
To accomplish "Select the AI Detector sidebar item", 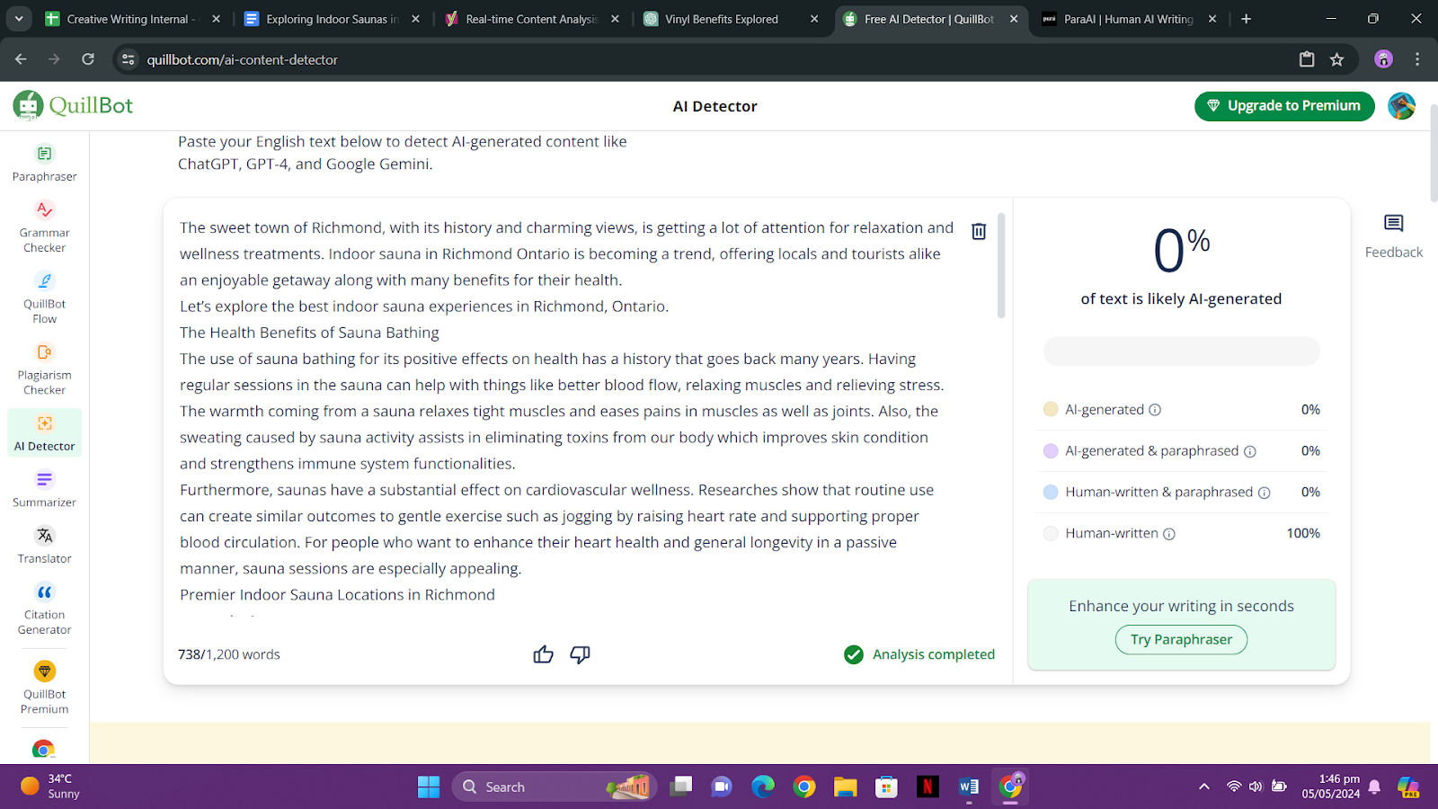I will [x=44, y=432].
